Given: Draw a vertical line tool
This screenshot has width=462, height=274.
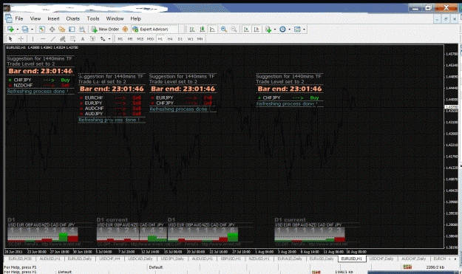Looking at the screenshot, I should tap(33, 39).
